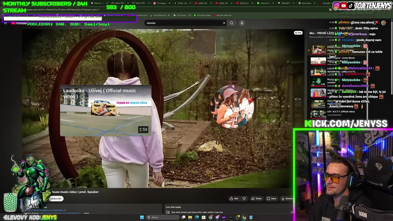
Task: Click Mylanzabijak44 username in chat
Action: tap(360, 68)
